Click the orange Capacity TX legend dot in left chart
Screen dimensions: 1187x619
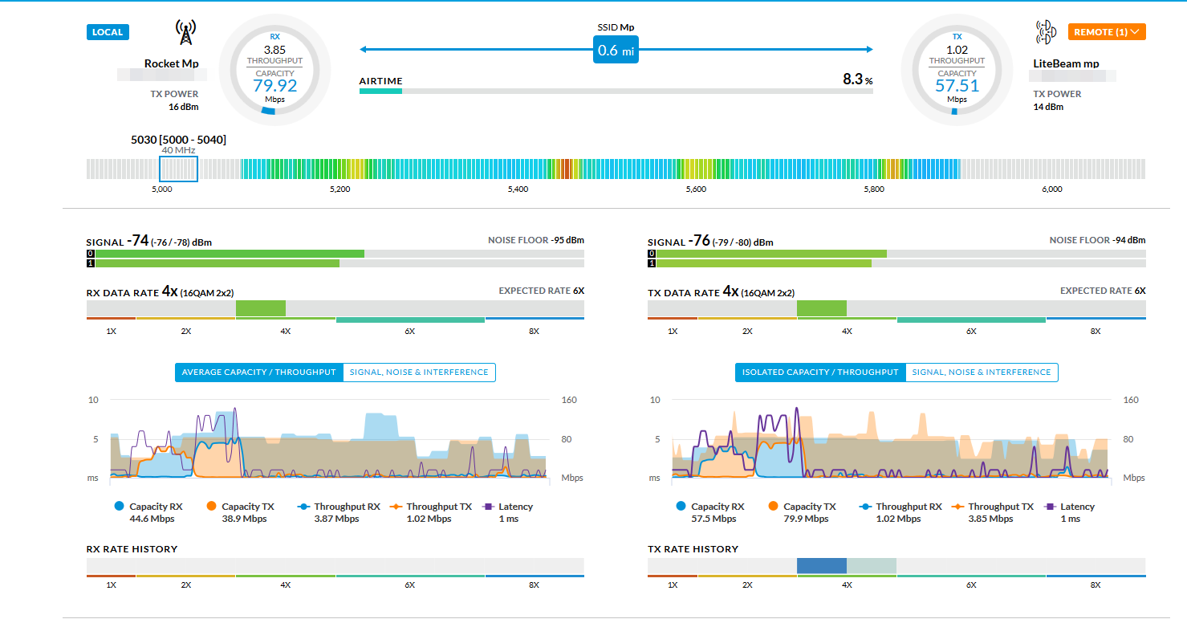click(x=212, y=507)
